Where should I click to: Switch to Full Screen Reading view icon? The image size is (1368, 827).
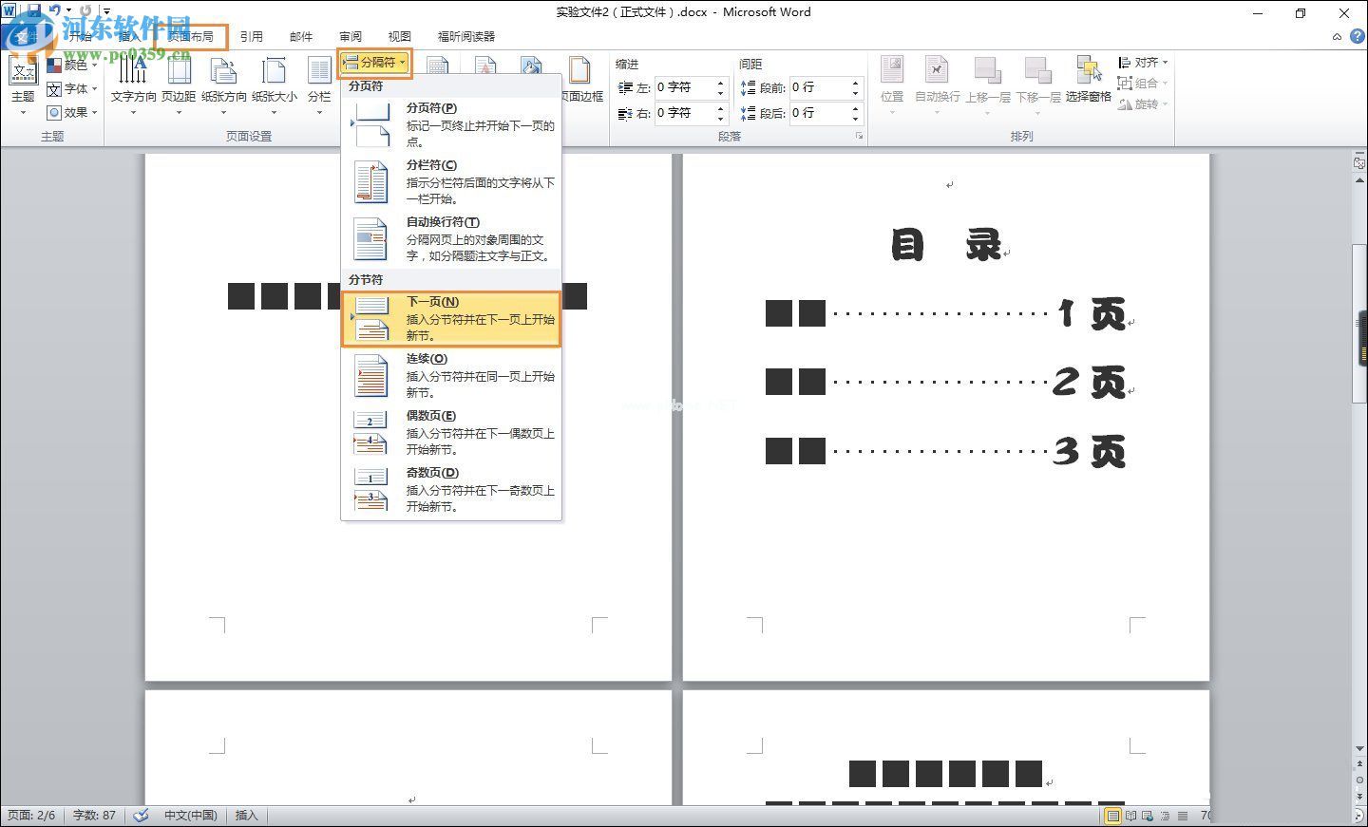pos(1130,816)
